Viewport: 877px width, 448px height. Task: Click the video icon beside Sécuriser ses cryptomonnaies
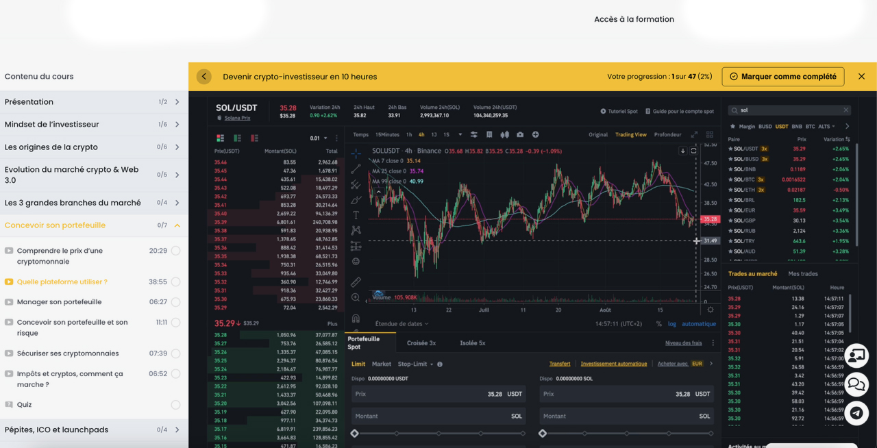pos(9,353)
